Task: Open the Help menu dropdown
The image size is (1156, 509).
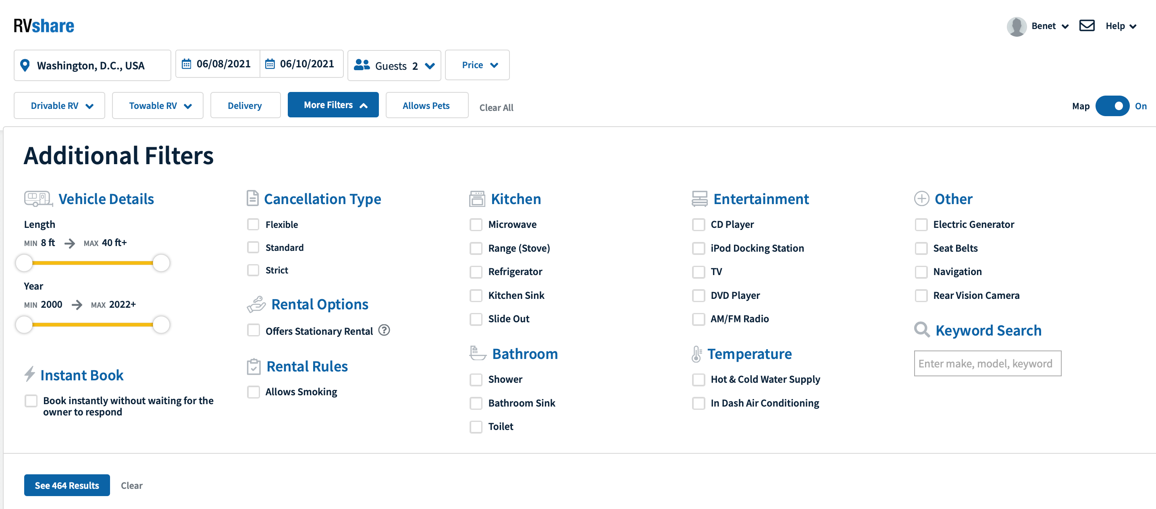Action: pyautogui.click(x=1120, y=26)
